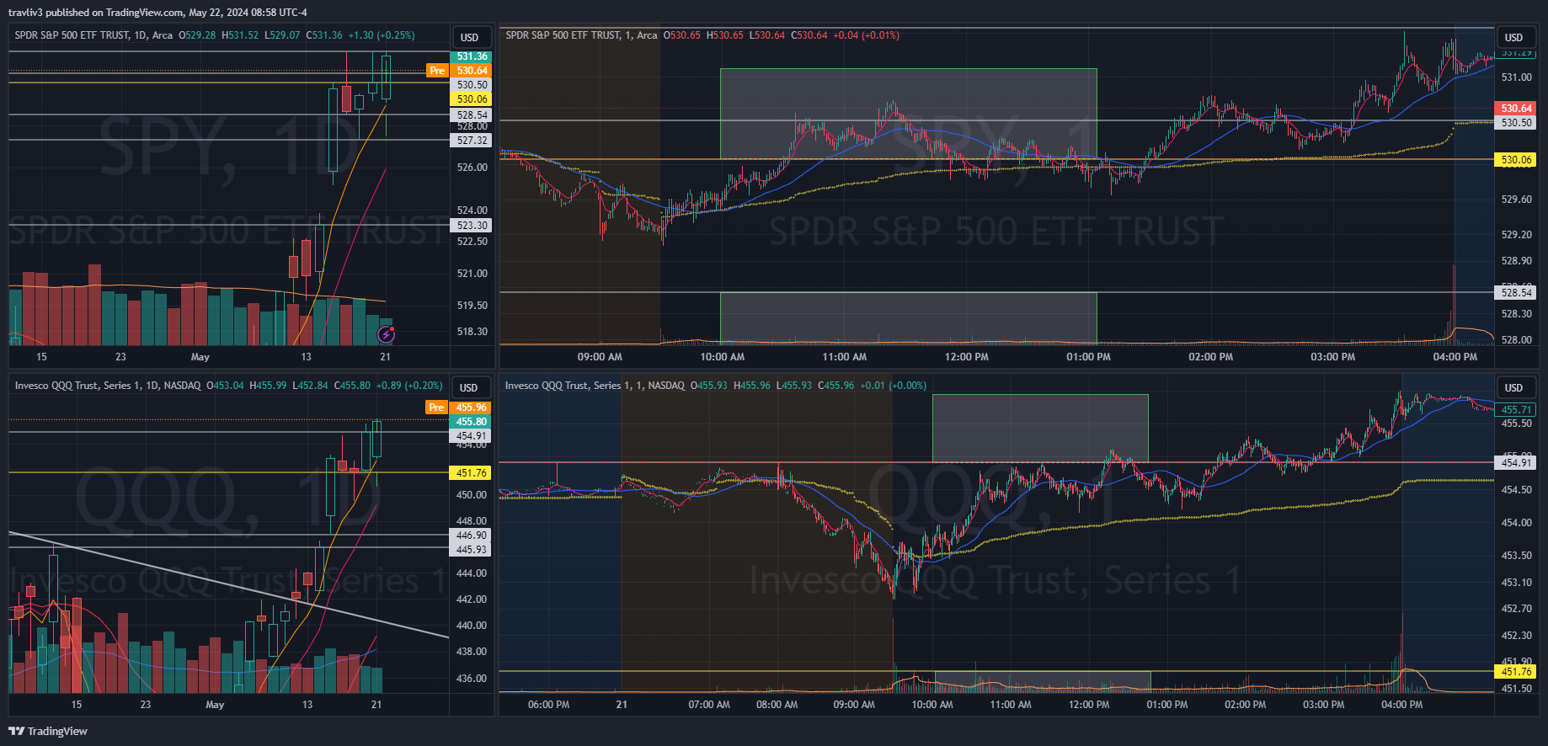Viewport: 1548px width, 746px height.
Task: Click the +0.89 (+0.20%) change value on QQQ daily
Action: point(409,386)
